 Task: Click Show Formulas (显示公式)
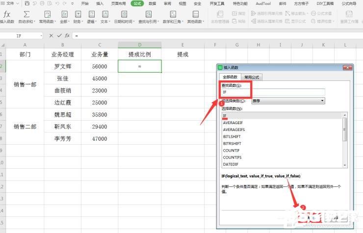pos(296,21)
